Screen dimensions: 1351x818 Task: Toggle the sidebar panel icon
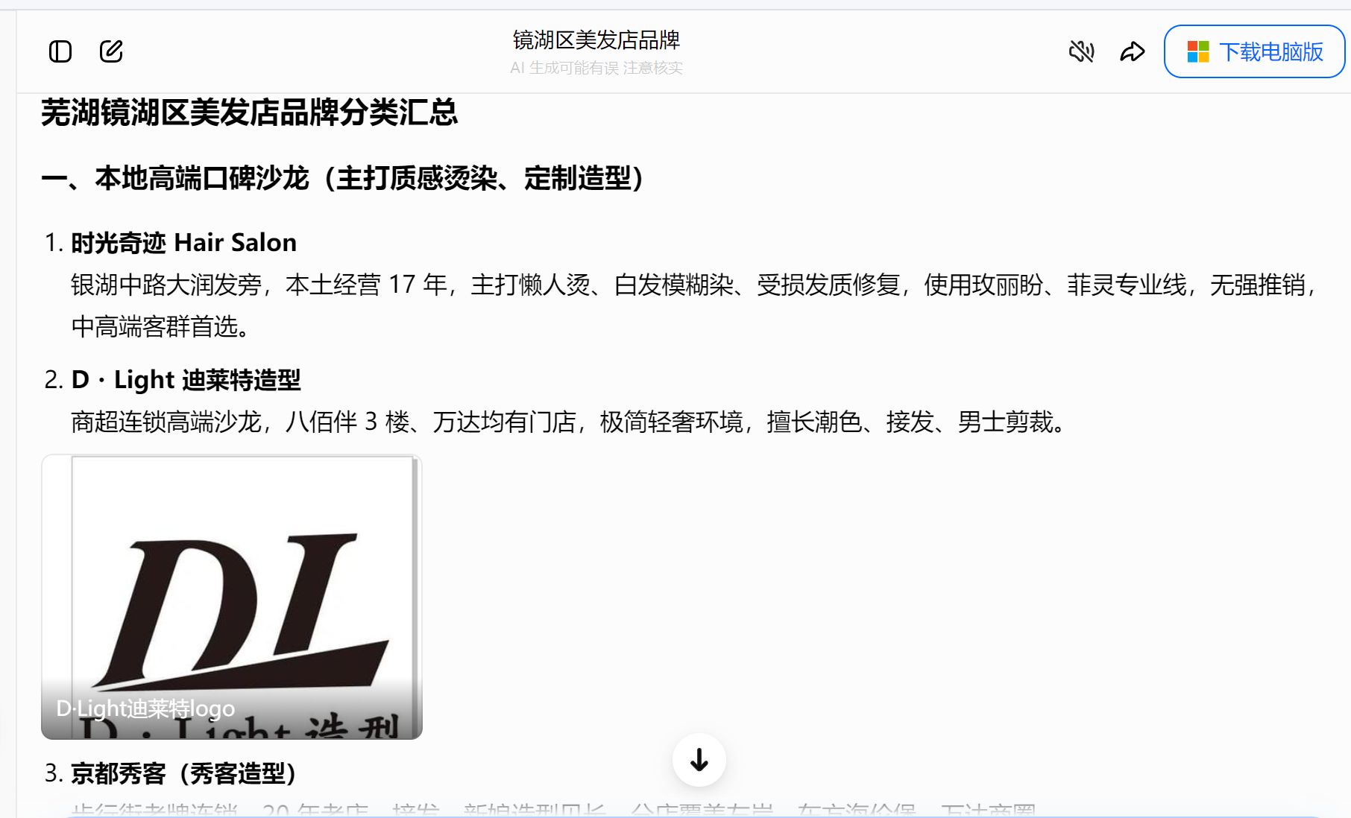point(60,51)
